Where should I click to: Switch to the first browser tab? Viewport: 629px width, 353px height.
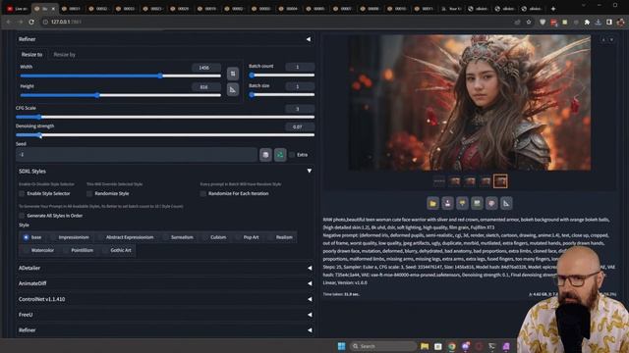pos(17,9)
